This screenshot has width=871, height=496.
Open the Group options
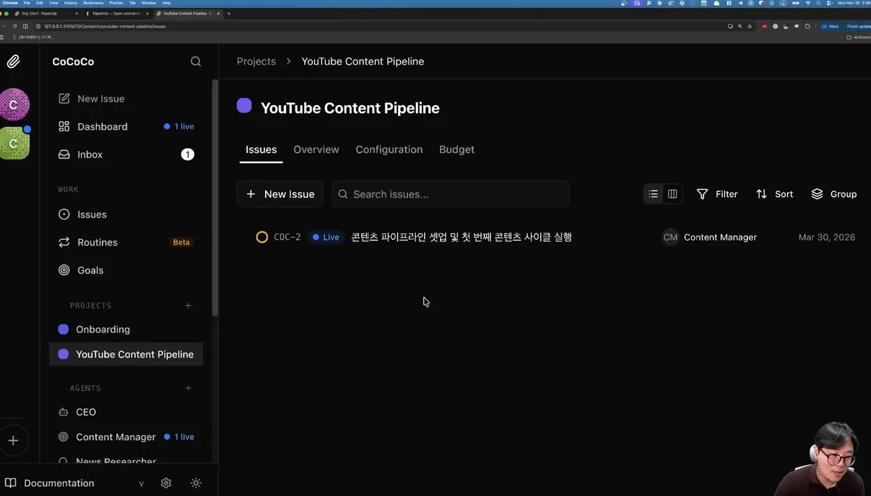point(834,194)
